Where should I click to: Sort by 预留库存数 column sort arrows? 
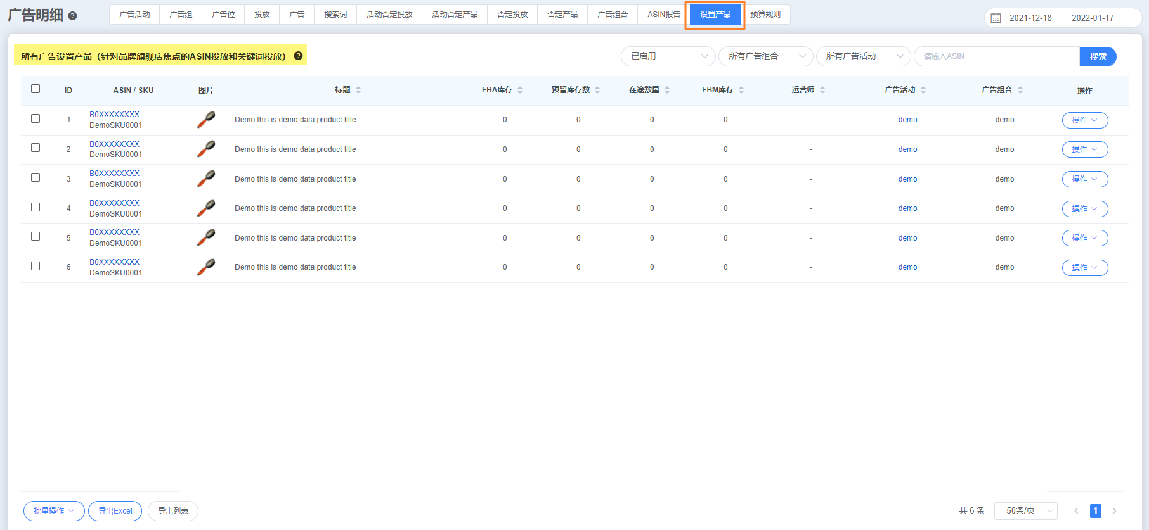(597, 90)
